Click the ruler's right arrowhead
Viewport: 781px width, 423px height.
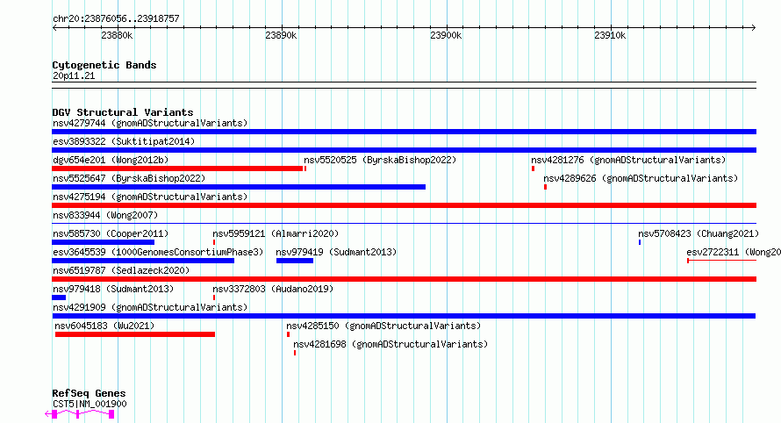tap(754, 27)
